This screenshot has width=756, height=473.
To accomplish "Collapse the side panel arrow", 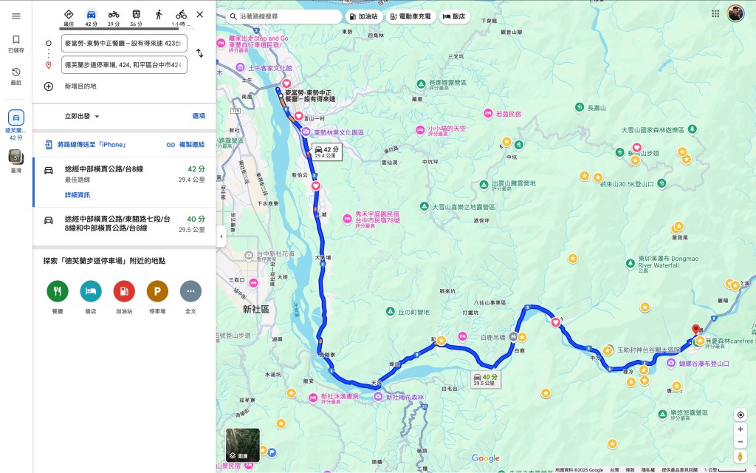I will pyautogui.click(x=221, y=236).
